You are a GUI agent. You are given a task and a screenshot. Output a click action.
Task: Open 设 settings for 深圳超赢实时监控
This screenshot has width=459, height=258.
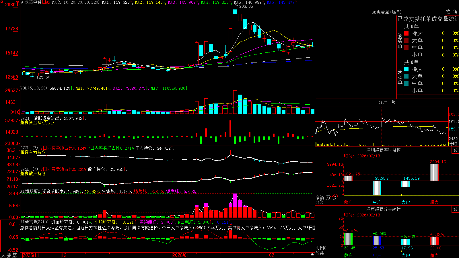(x=455, y=150)
